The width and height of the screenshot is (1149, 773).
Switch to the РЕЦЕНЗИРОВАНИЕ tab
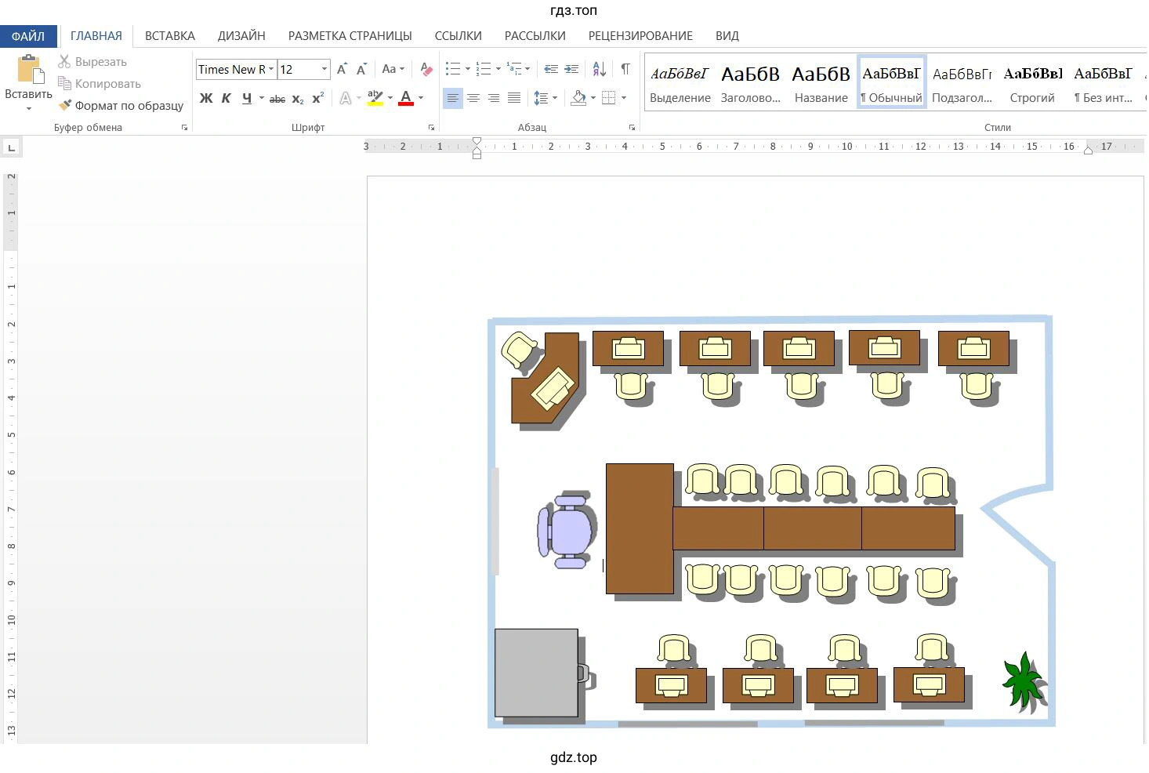(640, 36)
